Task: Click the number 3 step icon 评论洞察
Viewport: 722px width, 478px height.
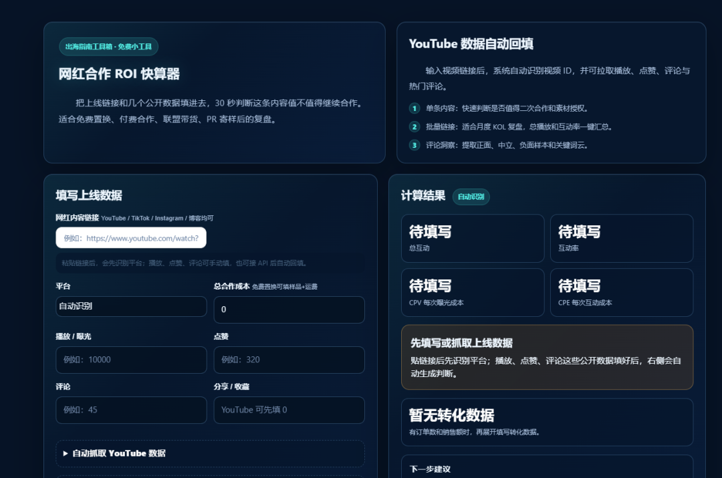Action: (414, 145)
